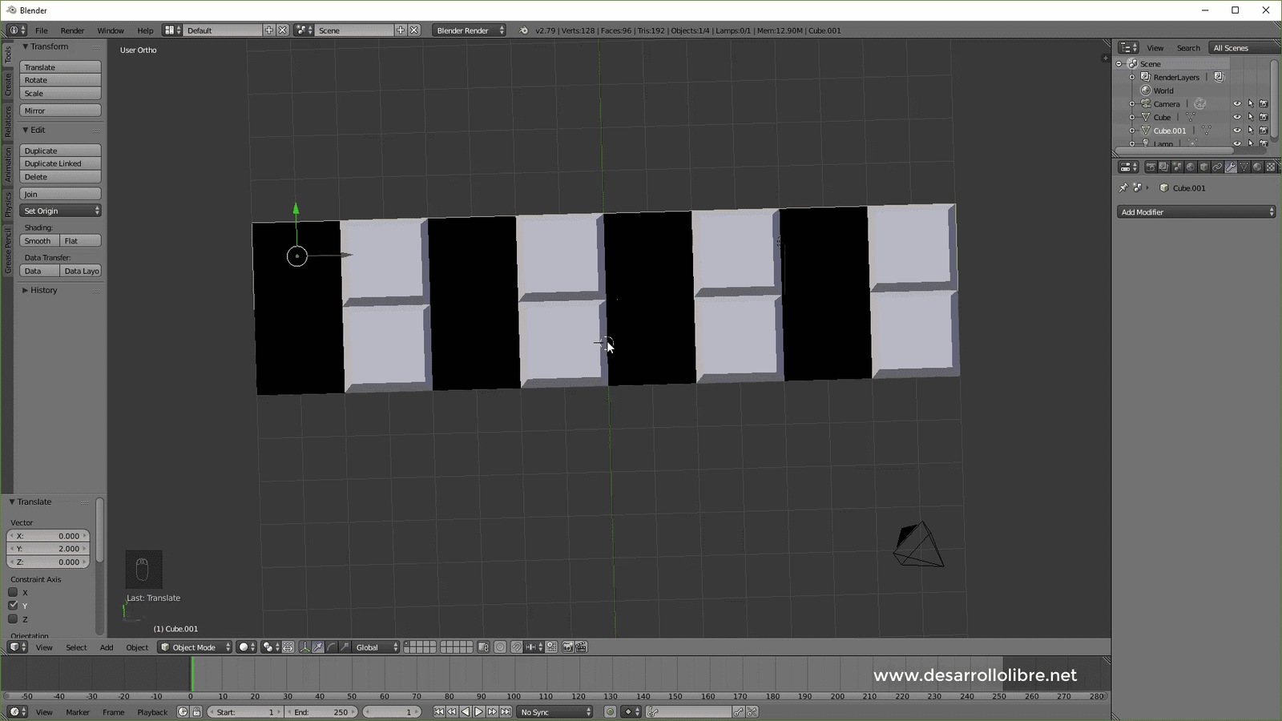The width and height of the screenshot is (1282, 721).
Task: Jump to timeline start frame button
Action: click(x=439, y=712)
